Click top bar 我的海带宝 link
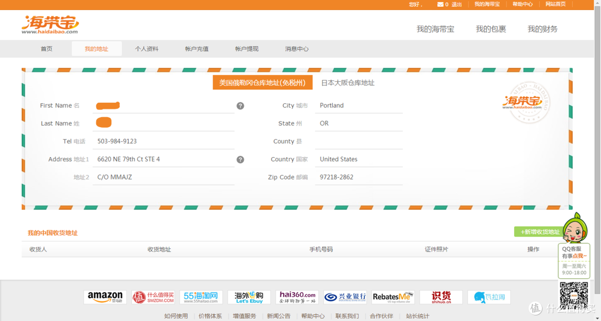This screenshot has height=321, width=601. coord(487,4)
